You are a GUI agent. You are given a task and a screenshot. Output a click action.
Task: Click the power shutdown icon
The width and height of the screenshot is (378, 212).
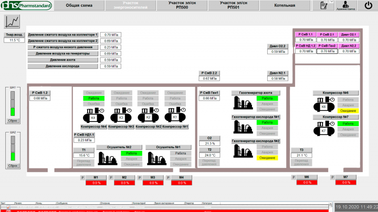pyautogui.click(x=368, y=5)
